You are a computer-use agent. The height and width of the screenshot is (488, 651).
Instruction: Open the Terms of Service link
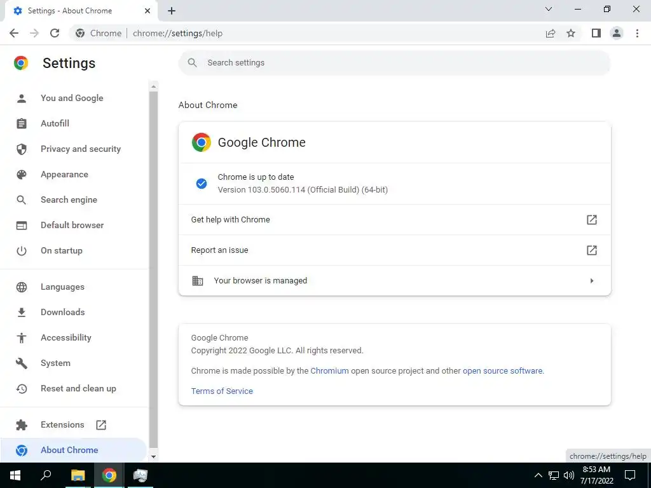tap(222, 391)
